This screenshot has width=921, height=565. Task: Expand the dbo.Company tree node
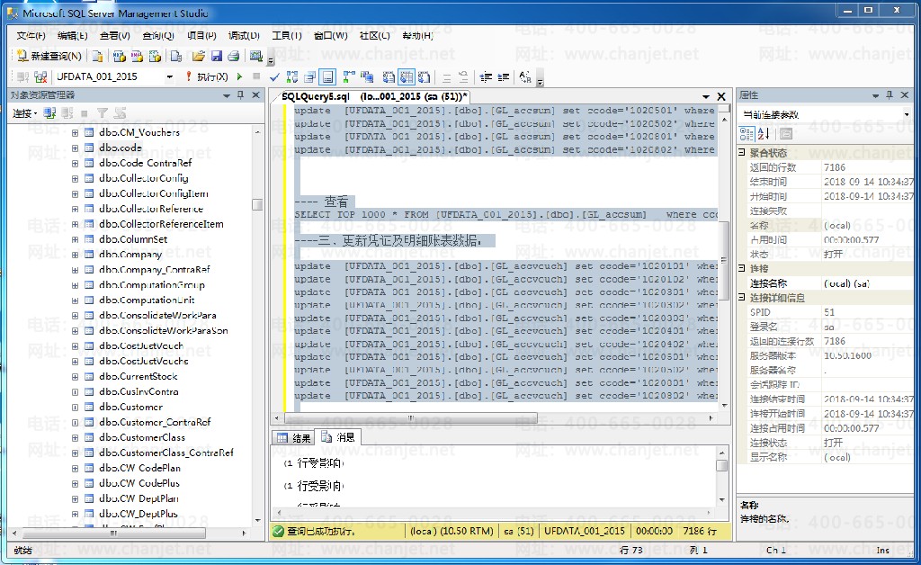point(76,255)
